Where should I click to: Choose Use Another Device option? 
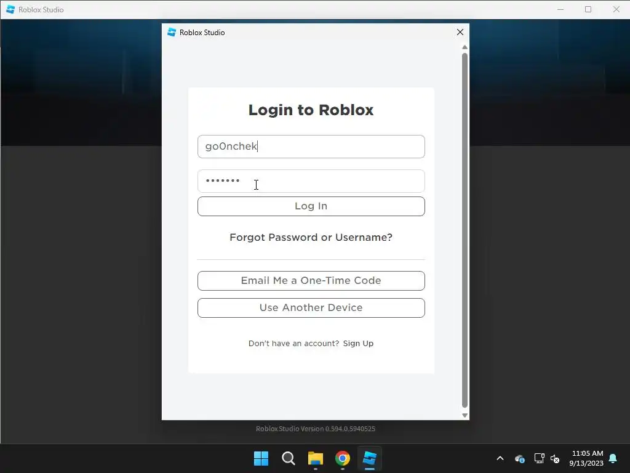click(x=311, y=308)
